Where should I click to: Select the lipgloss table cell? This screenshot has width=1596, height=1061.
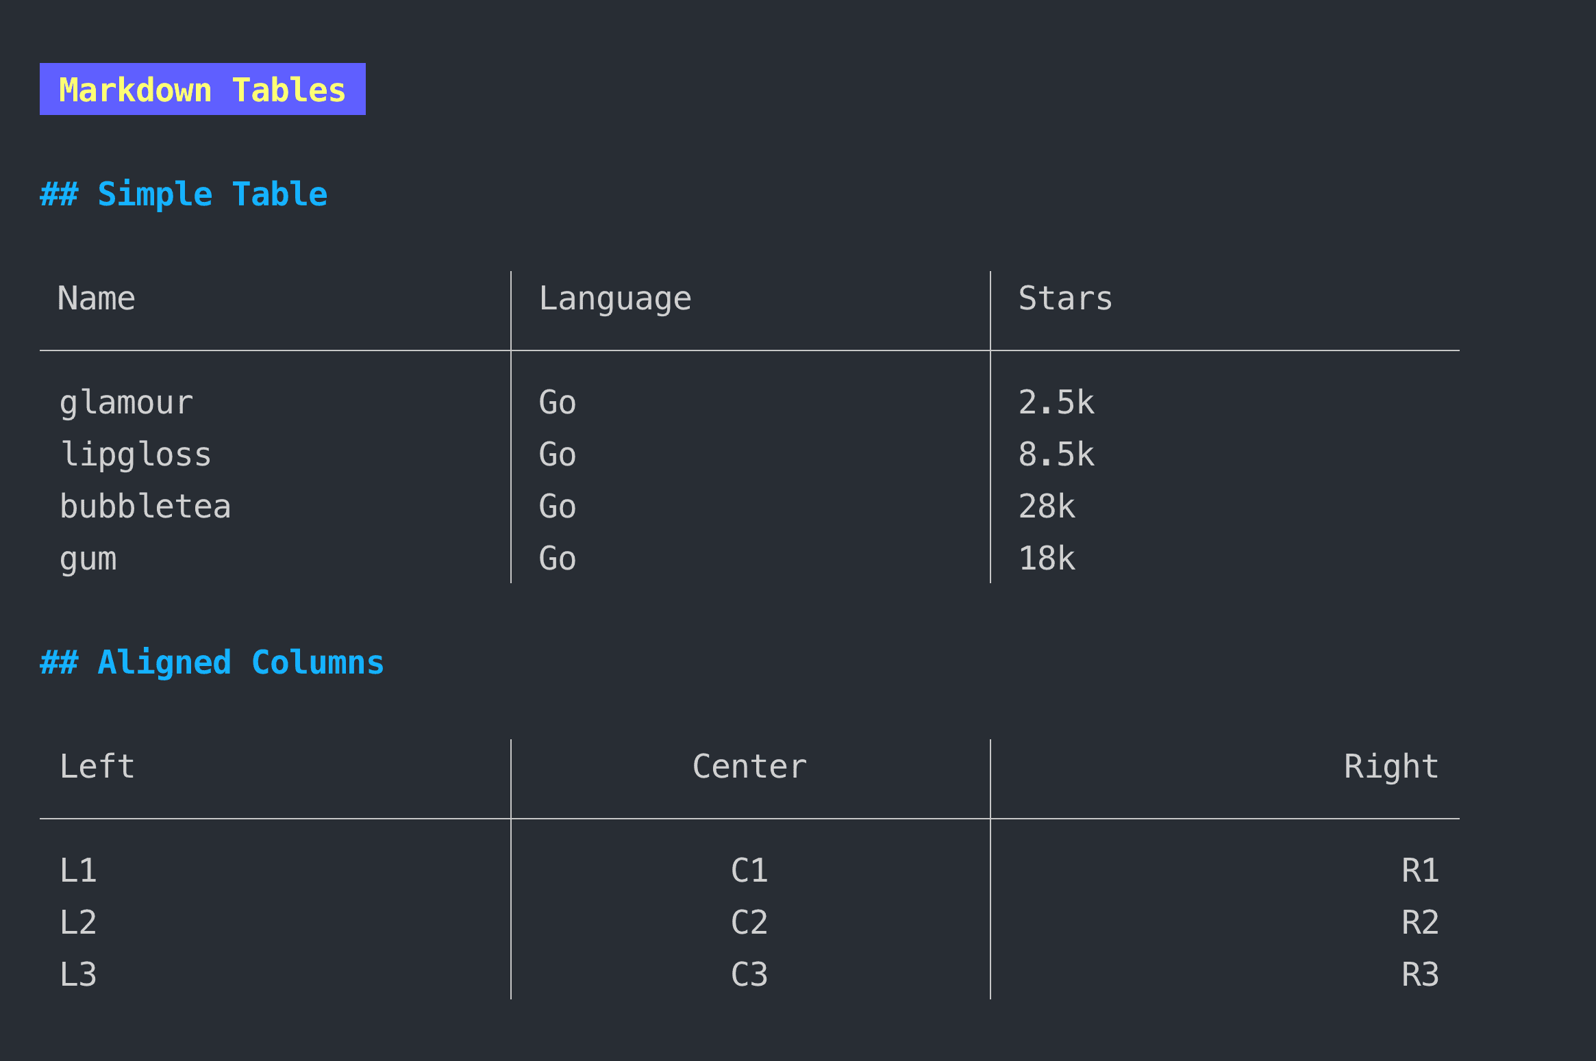(x=136, y=455)
